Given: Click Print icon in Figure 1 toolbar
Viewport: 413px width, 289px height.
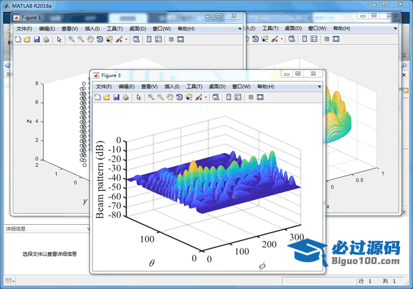Looking at the screenshot, I should [46, 39].
